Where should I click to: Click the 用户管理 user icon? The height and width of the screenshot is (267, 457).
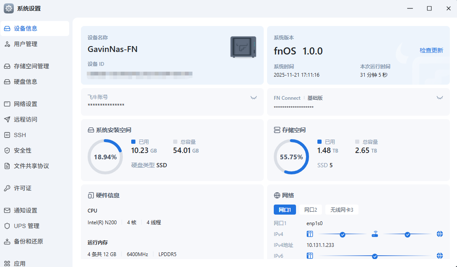tap(7, 44)
